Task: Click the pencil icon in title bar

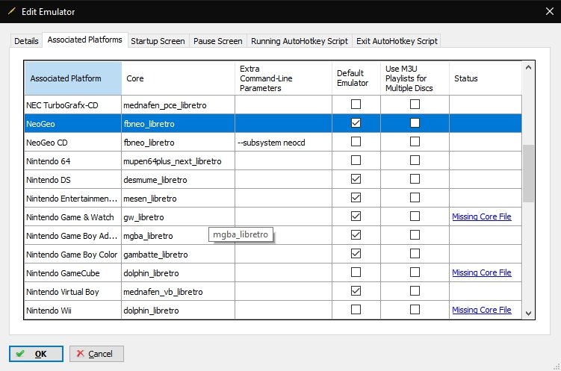Action: (11, 11)
